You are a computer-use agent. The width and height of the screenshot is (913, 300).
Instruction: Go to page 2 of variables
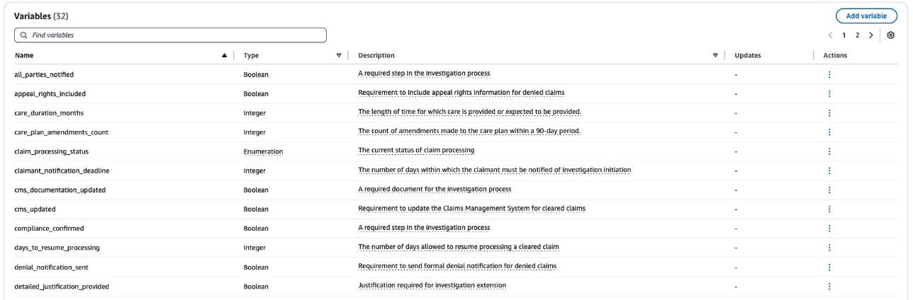click(x=857, y=35)
